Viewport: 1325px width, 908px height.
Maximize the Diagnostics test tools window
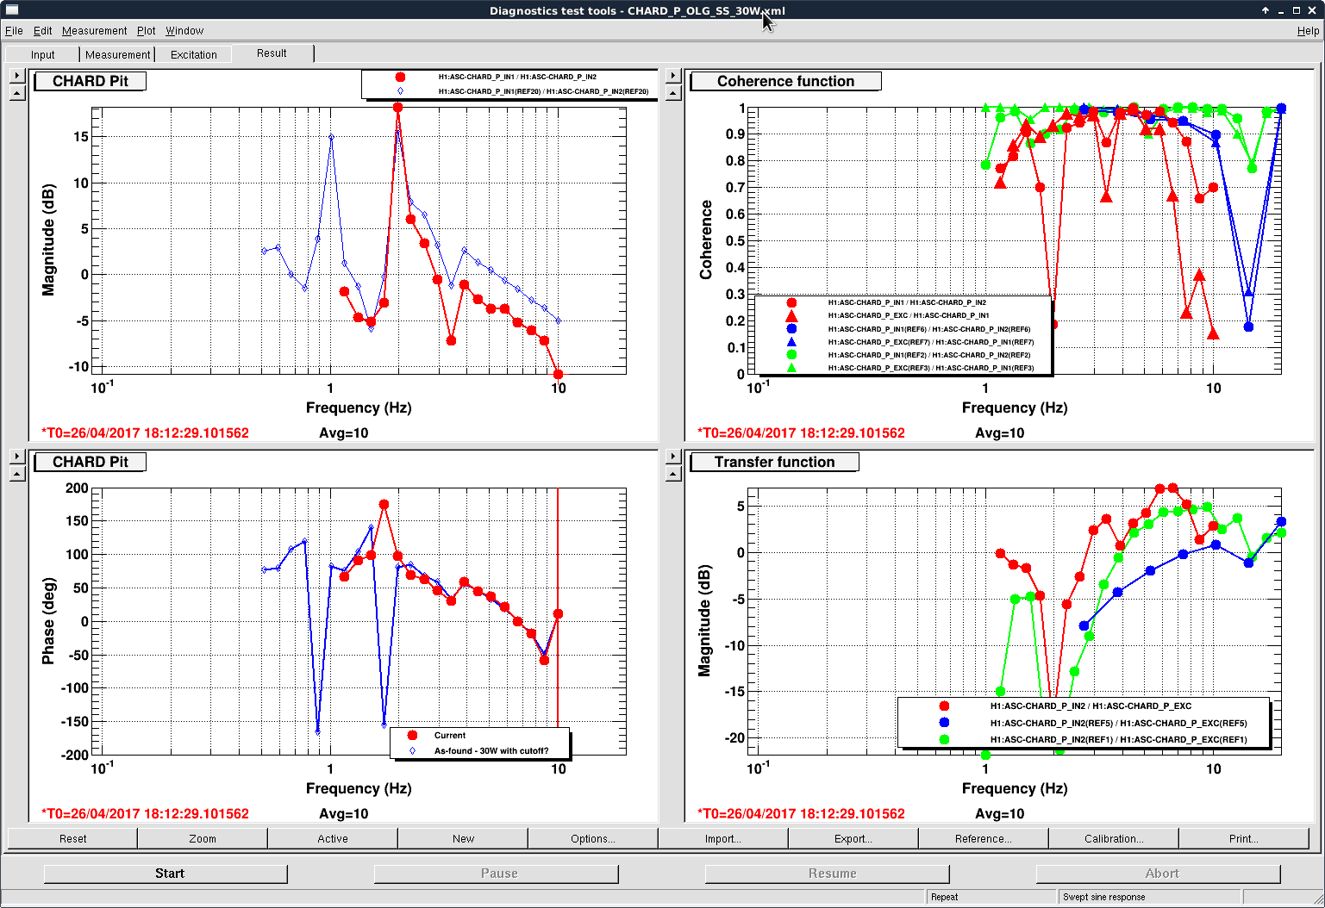point(1296,10)
